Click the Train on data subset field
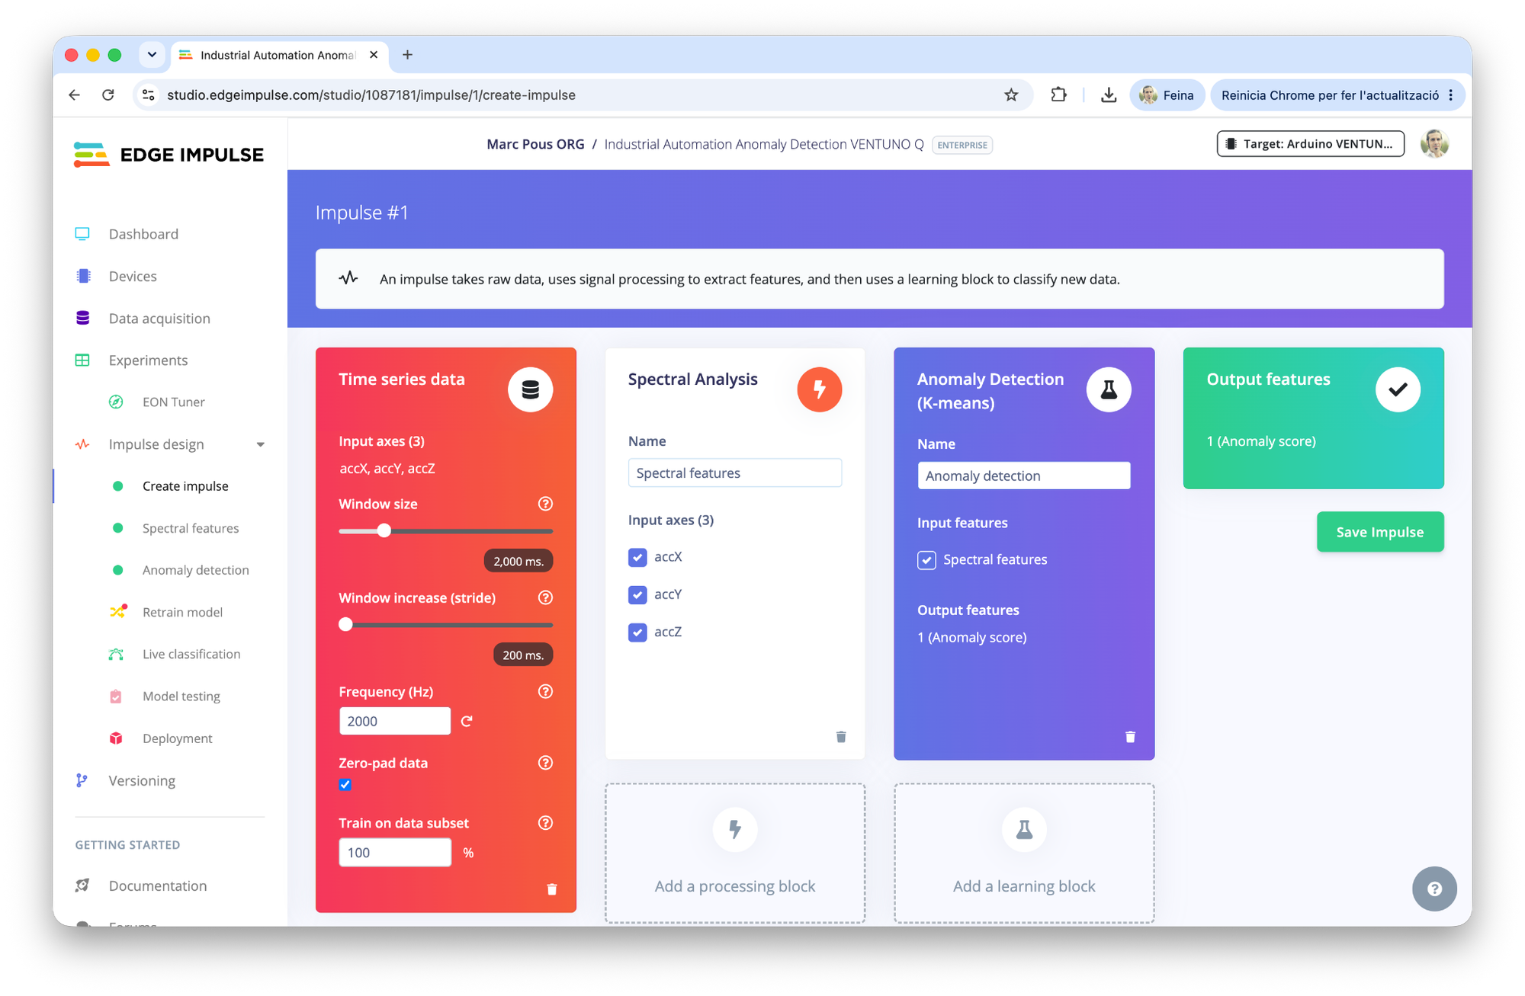 (x=394, y=852)
